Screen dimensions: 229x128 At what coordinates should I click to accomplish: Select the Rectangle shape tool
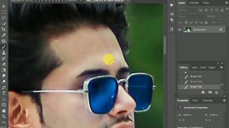[x=4, y=105]
